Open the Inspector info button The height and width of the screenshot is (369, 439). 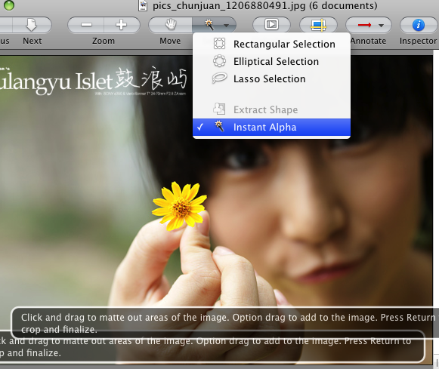pyautogui.click(x=419, y=25)
